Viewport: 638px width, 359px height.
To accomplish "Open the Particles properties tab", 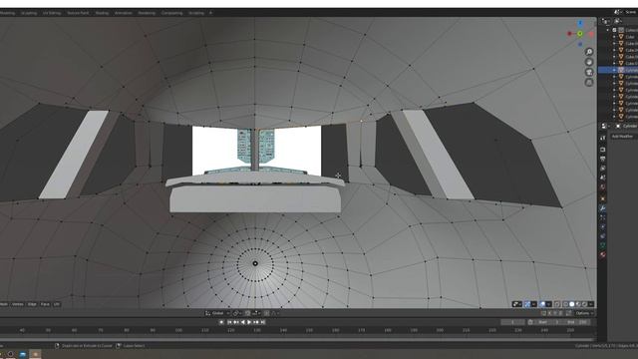I will [602, 217].
